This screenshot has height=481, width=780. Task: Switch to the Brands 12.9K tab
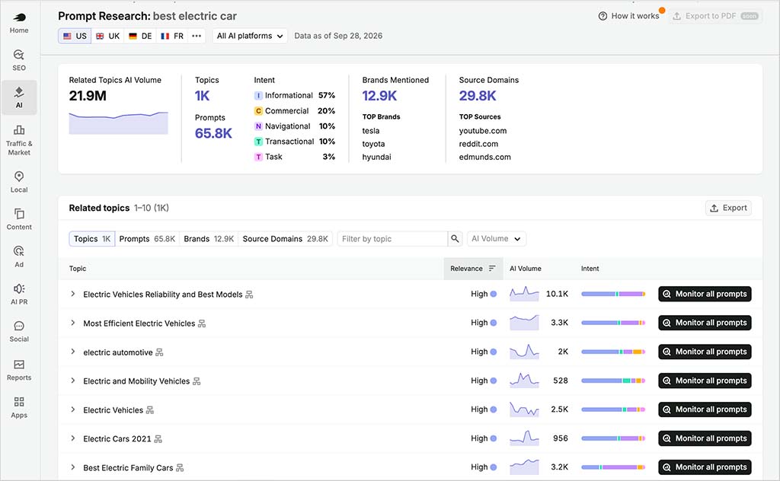coord(209,239)
